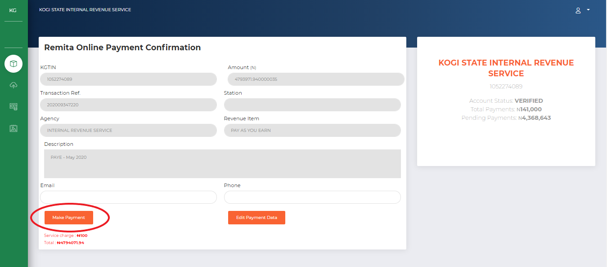The image size is (607, 267).
Task: Click the header title KOGI STATE INTERNAL REVENUE SERVICE
Action: [85, 10]
